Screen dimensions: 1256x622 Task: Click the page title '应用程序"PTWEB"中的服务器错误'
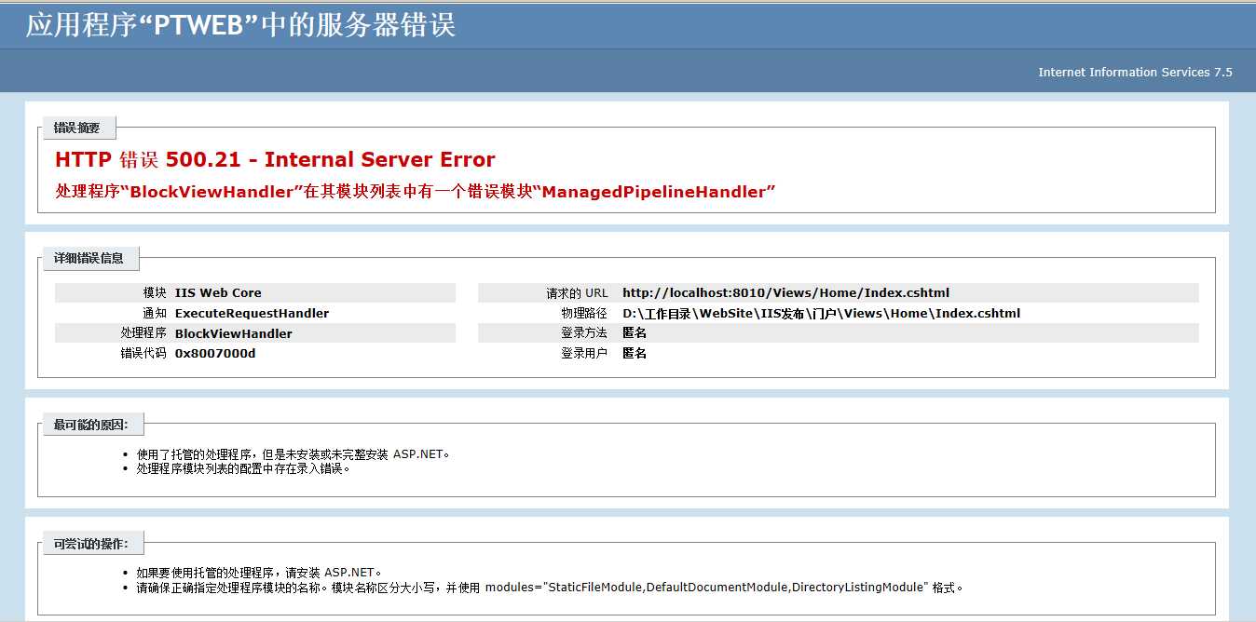coord(240,25)
